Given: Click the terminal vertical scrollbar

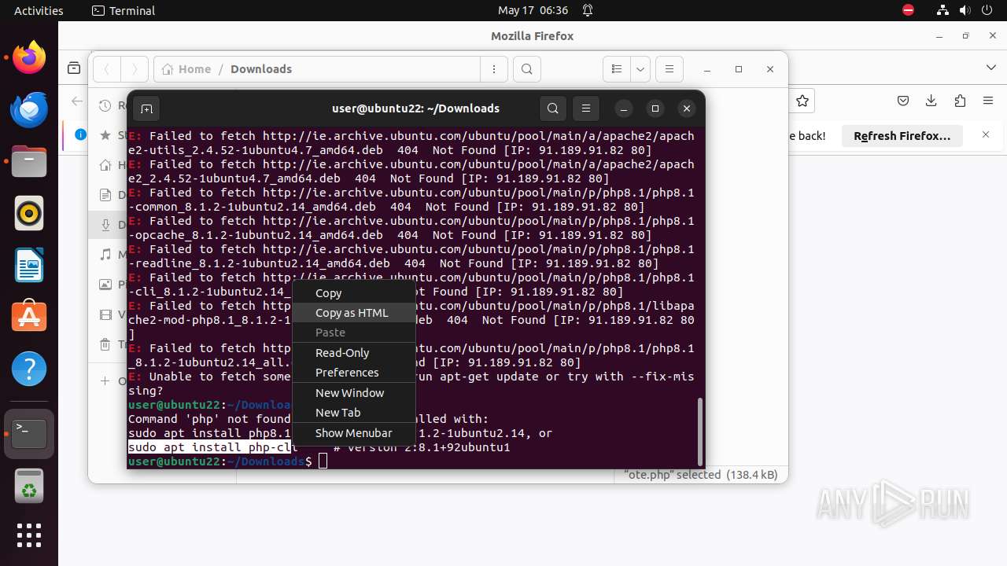Looking at the screenshot, I should pos(699,431).
